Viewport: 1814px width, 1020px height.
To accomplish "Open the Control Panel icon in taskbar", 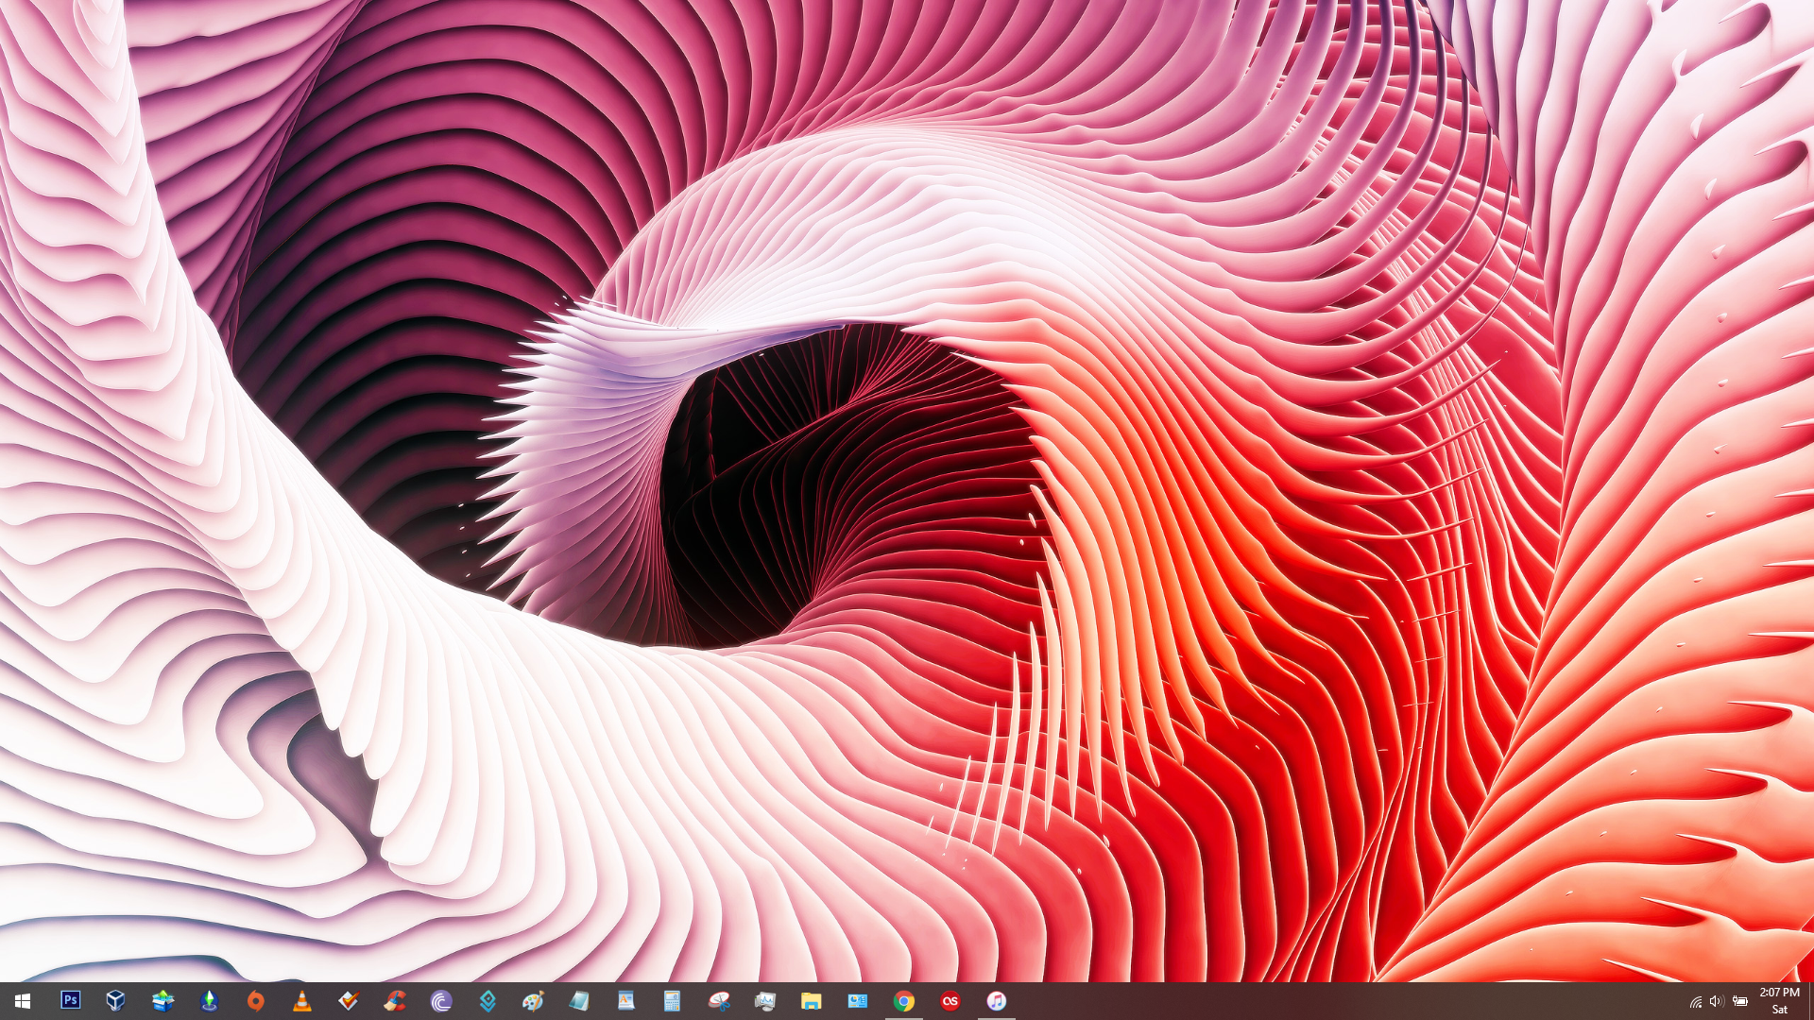I will [857, 1000].
